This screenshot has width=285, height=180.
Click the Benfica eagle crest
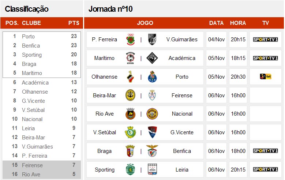(x=152, y=151)
